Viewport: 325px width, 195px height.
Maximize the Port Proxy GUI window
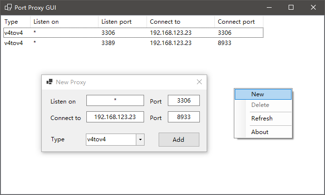pyautogui.click(x=291, y=7)
